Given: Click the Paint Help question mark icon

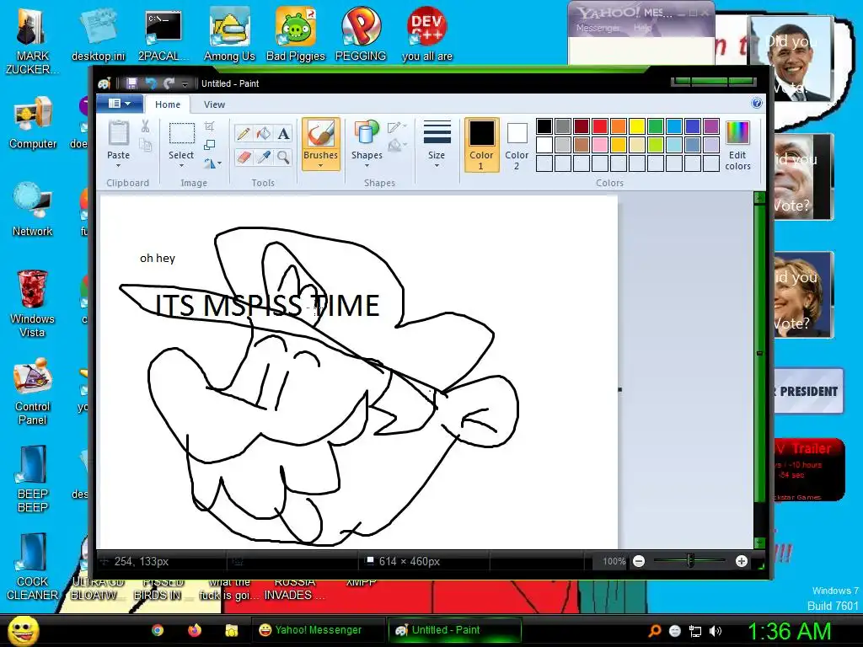Looking at the screenshot, I should pyautogui.click(x=757, y=104).
